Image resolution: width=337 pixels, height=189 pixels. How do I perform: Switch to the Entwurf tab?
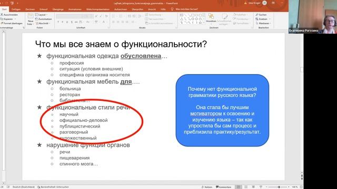pyautogui.click(x=43, y=9)
